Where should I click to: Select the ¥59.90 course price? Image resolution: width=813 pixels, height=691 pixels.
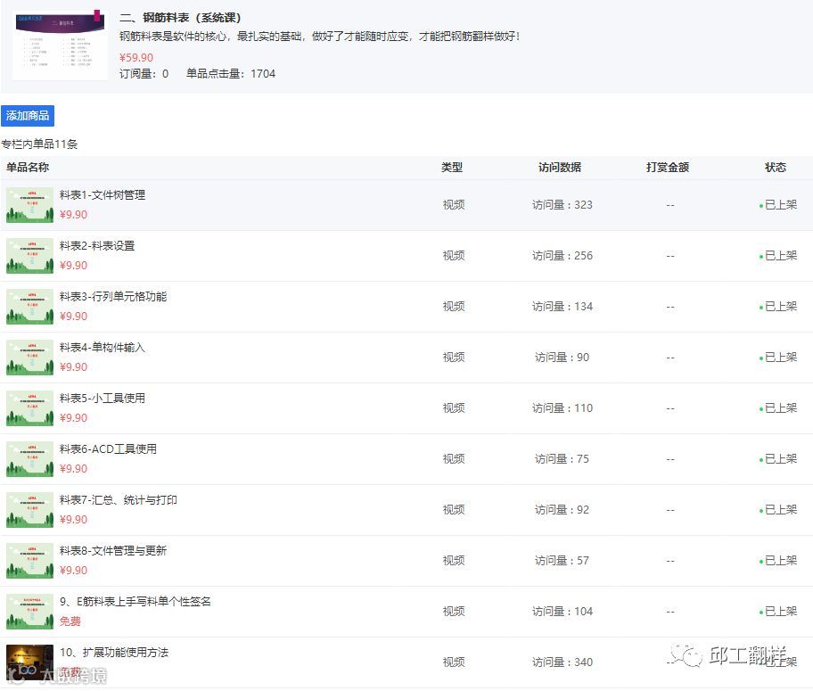pyautogui.click(x=136, y=58)
